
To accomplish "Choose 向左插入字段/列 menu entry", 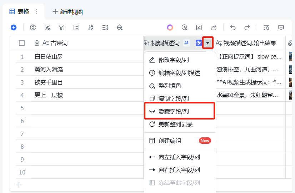I will point(180,157).
